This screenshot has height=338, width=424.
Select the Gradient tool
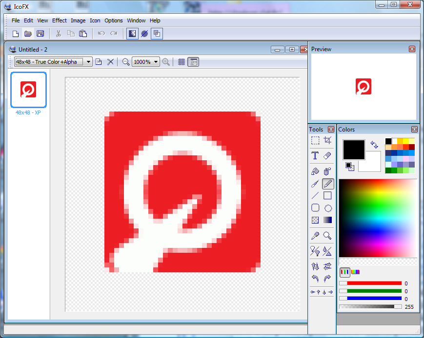327,220
